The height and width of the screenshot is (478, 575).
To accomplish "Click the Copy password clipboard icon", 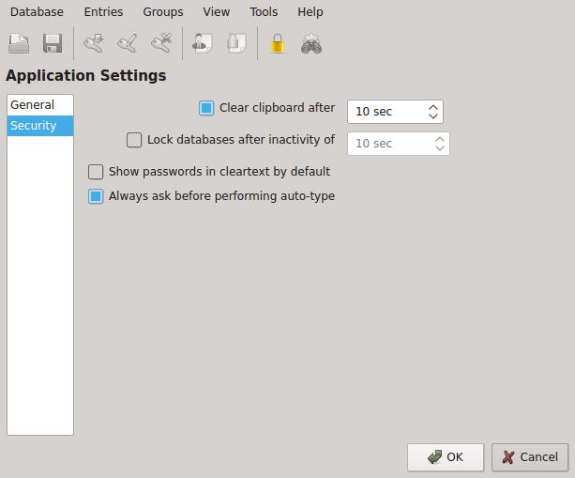I will click(x=235, y=44).
